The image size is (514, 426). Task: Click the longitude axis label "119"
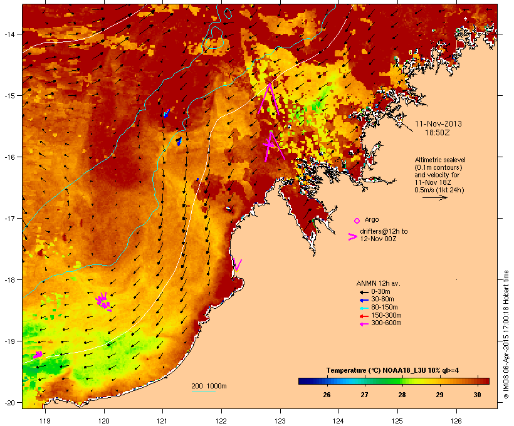click(x=45, y=421)
